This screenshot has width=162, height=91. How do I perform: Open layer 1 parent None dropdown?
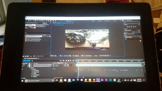click(70, 64)
